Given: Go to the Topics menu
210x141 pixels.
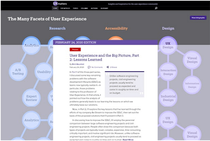Looking at the screenshot, I should tap(76, 8).
